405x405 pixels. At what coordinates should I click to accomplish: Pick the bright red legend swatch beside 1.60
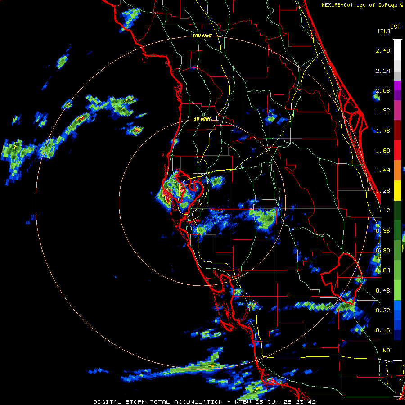tap(397, 151)
